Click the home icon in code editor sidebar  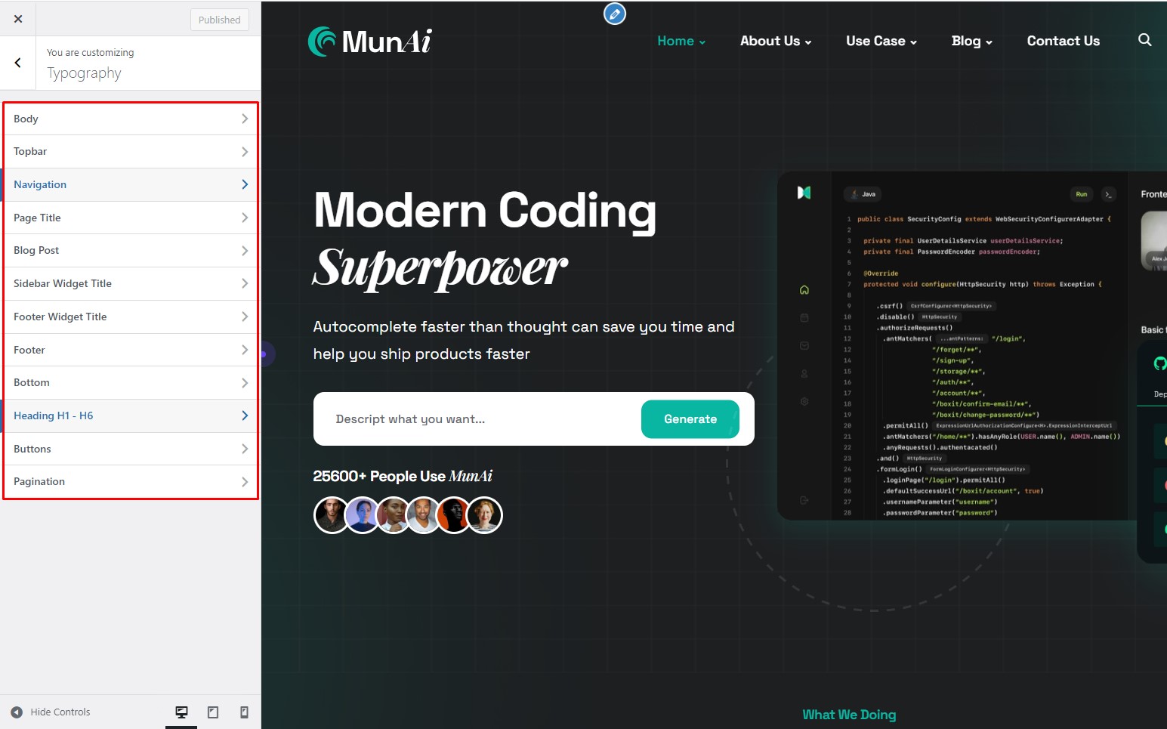[804, 290]
